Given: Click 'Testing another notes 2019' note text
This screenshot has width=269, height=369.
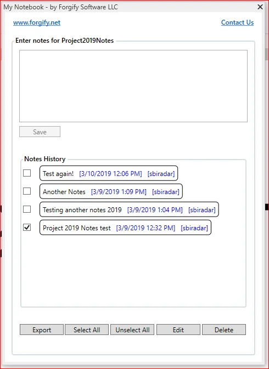Looking at the screenshot, I should click(82, 209).
